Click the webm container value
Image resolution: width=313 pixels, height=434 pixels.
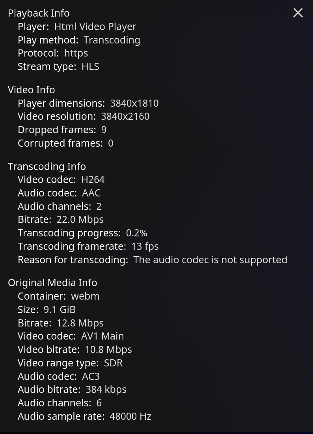coord(85,296)
